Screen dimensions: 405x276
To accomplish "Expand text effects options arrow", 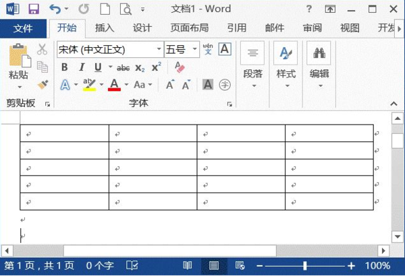I will [76, 85].
